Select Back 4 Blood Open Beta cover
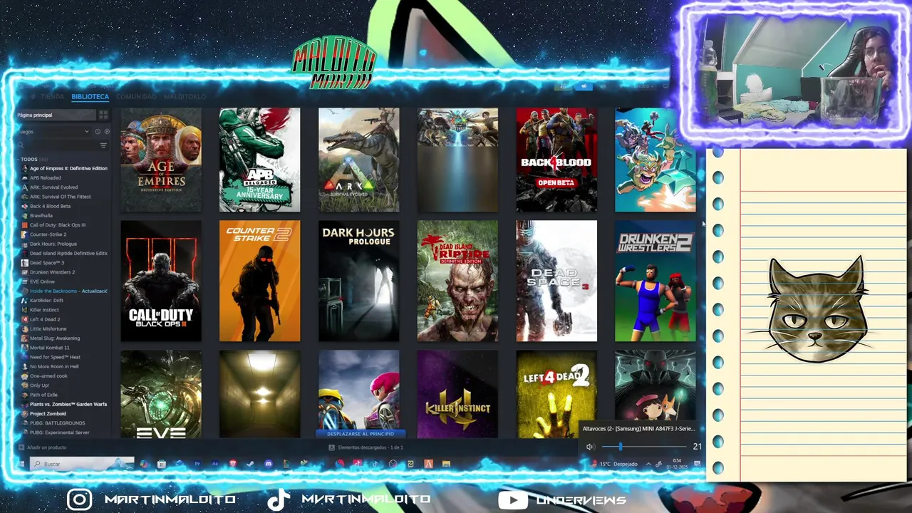This screenshot has height=513, width=912. [556, 160]
